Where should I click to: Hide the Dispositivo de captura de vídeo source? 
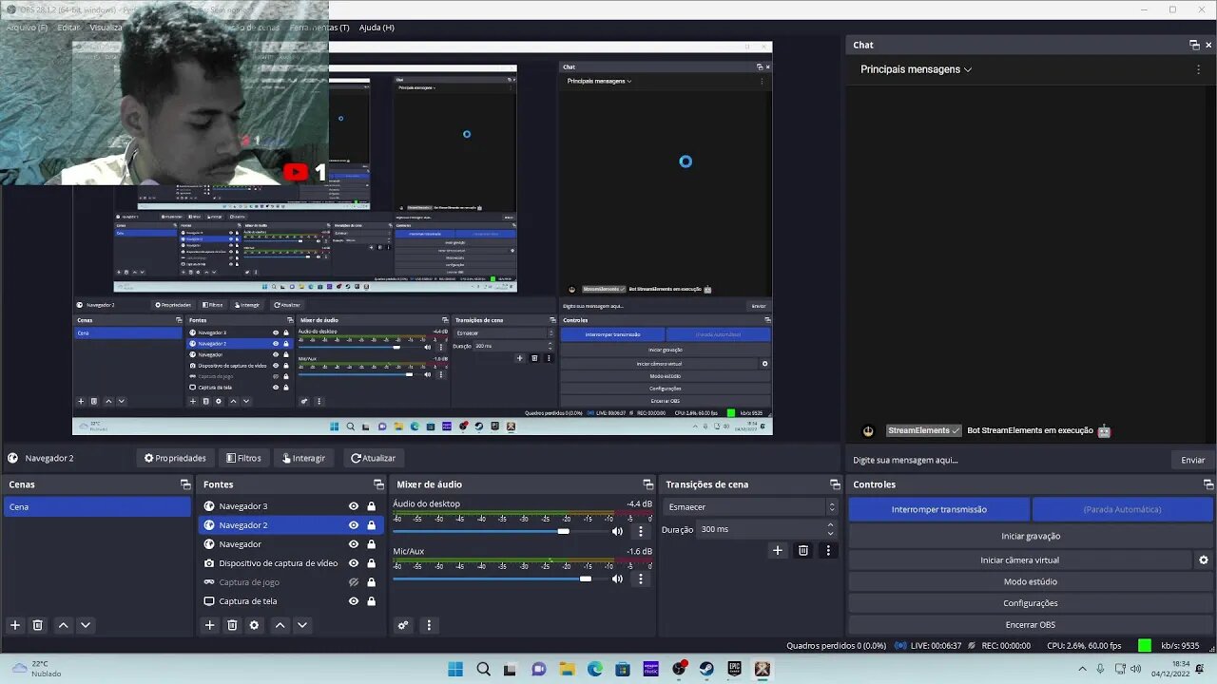coord(354,563)
